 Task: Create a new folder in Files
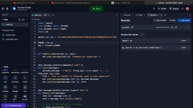[x=23, y=19]
